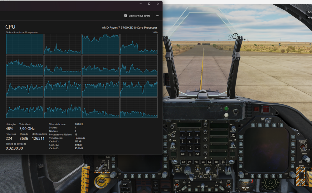Click the uptime value 0:02:30:30

[14, 148]
